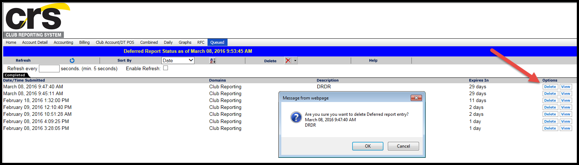Image resolution: width=579 pixels, height=165 pixels.
Task: Click the red X Delete icon
Action: pos(288,60)
